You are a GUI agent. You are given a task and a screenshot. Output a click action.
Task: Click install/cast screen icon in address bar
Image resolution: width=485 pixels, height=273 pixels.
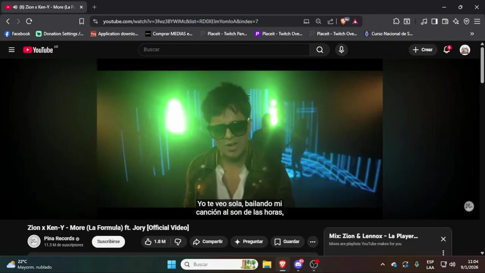307,21
